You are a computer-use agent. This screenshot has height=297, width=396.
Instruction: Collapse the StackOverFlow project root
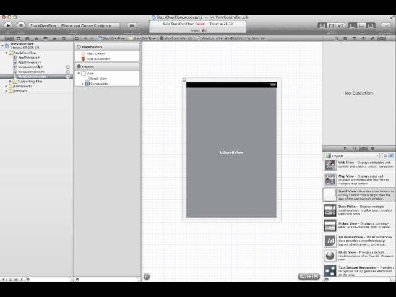pyautogui.click(x=2, y=46)
